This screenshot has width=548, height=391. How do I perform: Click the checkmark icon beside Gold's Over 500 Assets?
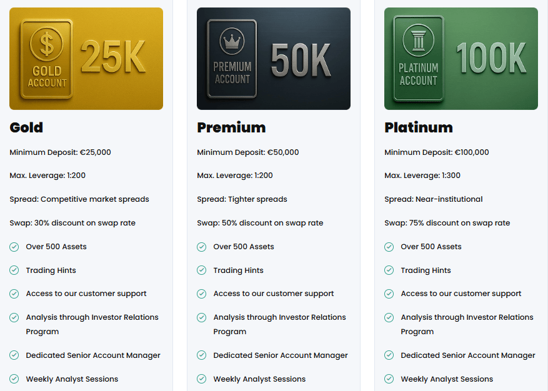click(14, 247)
